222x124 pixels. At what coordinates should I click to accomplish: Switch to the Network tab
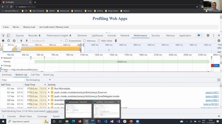point(125,35)
